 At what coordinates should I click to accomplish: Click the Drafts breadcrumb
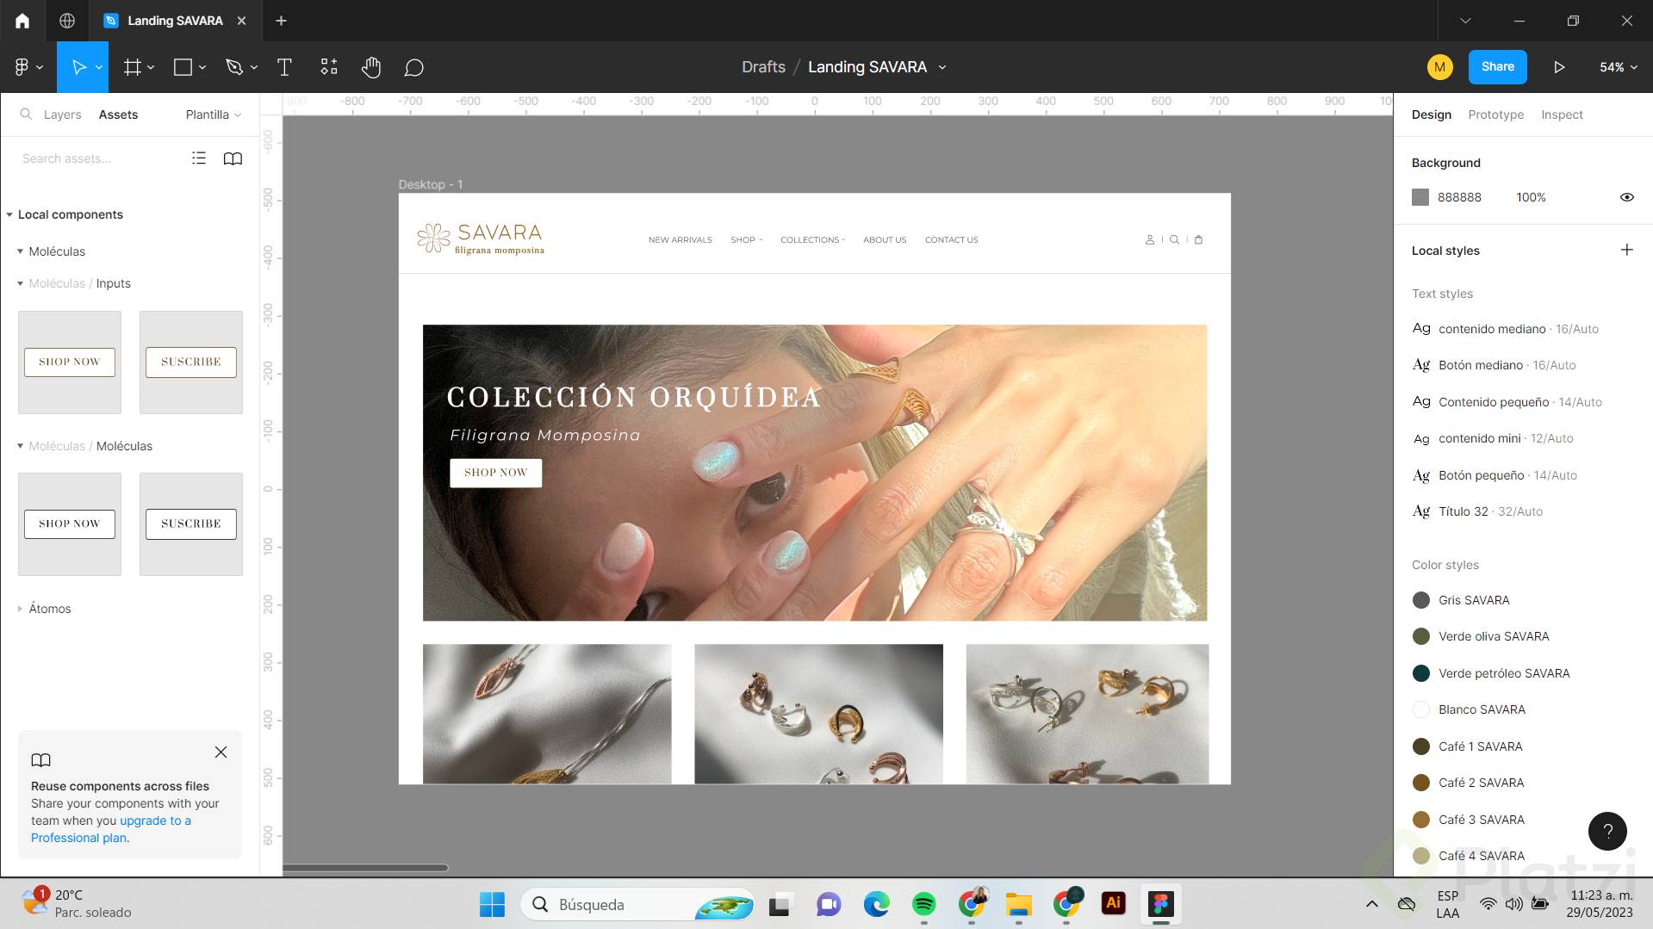pos(763,67)
